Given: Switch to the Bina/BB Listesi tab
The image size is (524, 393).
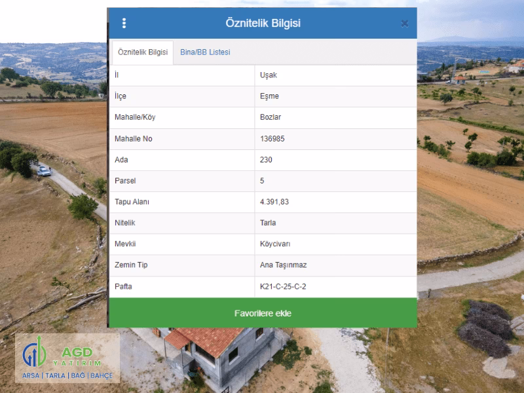Looking at the screenshot, I should 205,52.
